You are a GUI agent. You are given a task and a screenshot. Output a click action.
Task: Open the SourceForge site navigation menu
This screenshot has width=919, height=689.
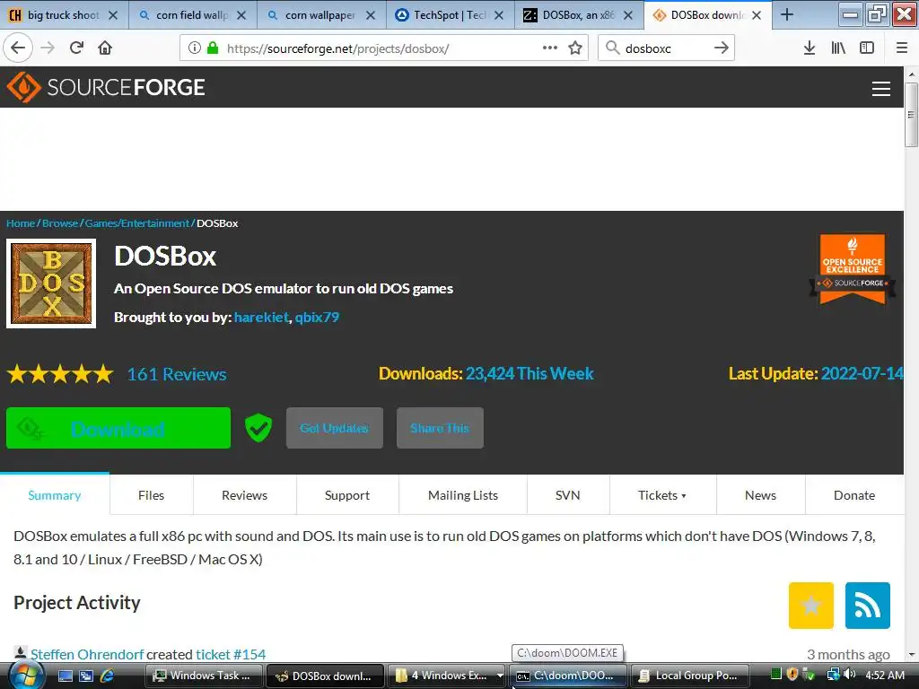pyautogui.click(x=881, y=89)
